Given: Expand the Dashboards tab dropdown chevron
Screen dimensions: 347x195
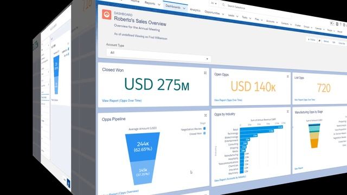Looking at the screenshot, I should coord(184,8).
